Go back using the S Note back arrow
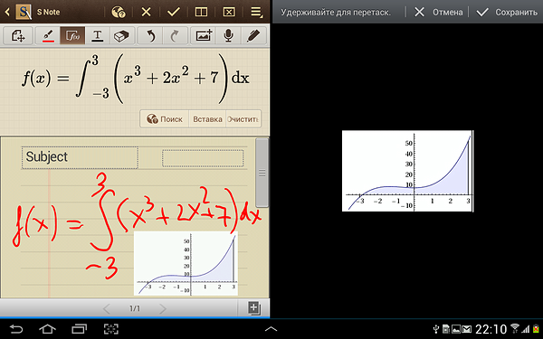The width and height of the screenshot is (543, 339). [7, 13]
